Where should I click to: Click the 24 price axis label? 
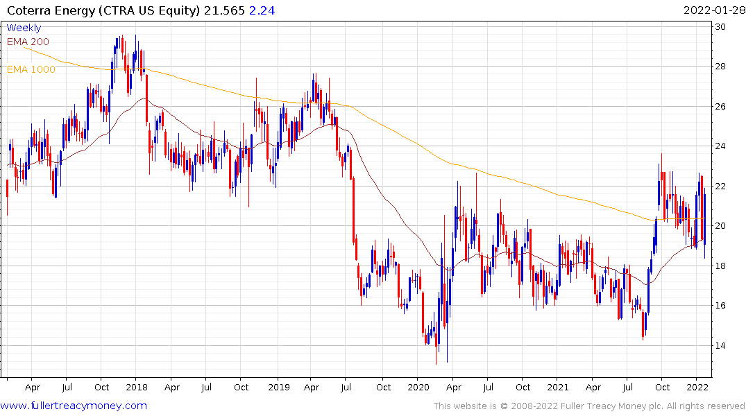(x=720, y=146)
